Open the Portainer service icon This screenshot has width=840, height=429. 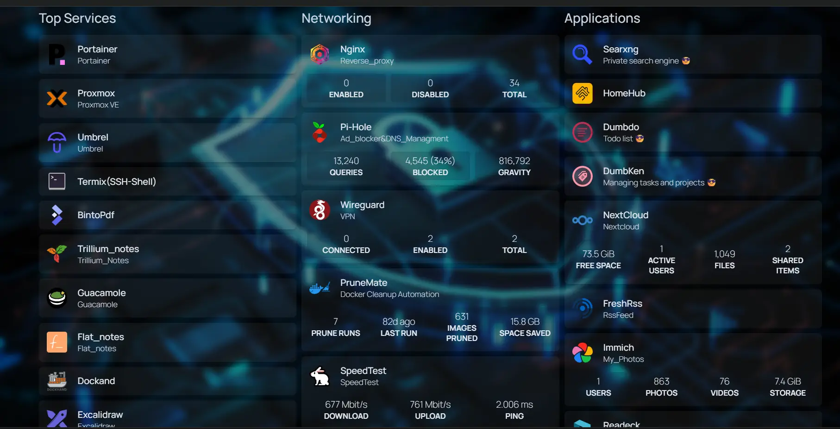pos(57,55)
